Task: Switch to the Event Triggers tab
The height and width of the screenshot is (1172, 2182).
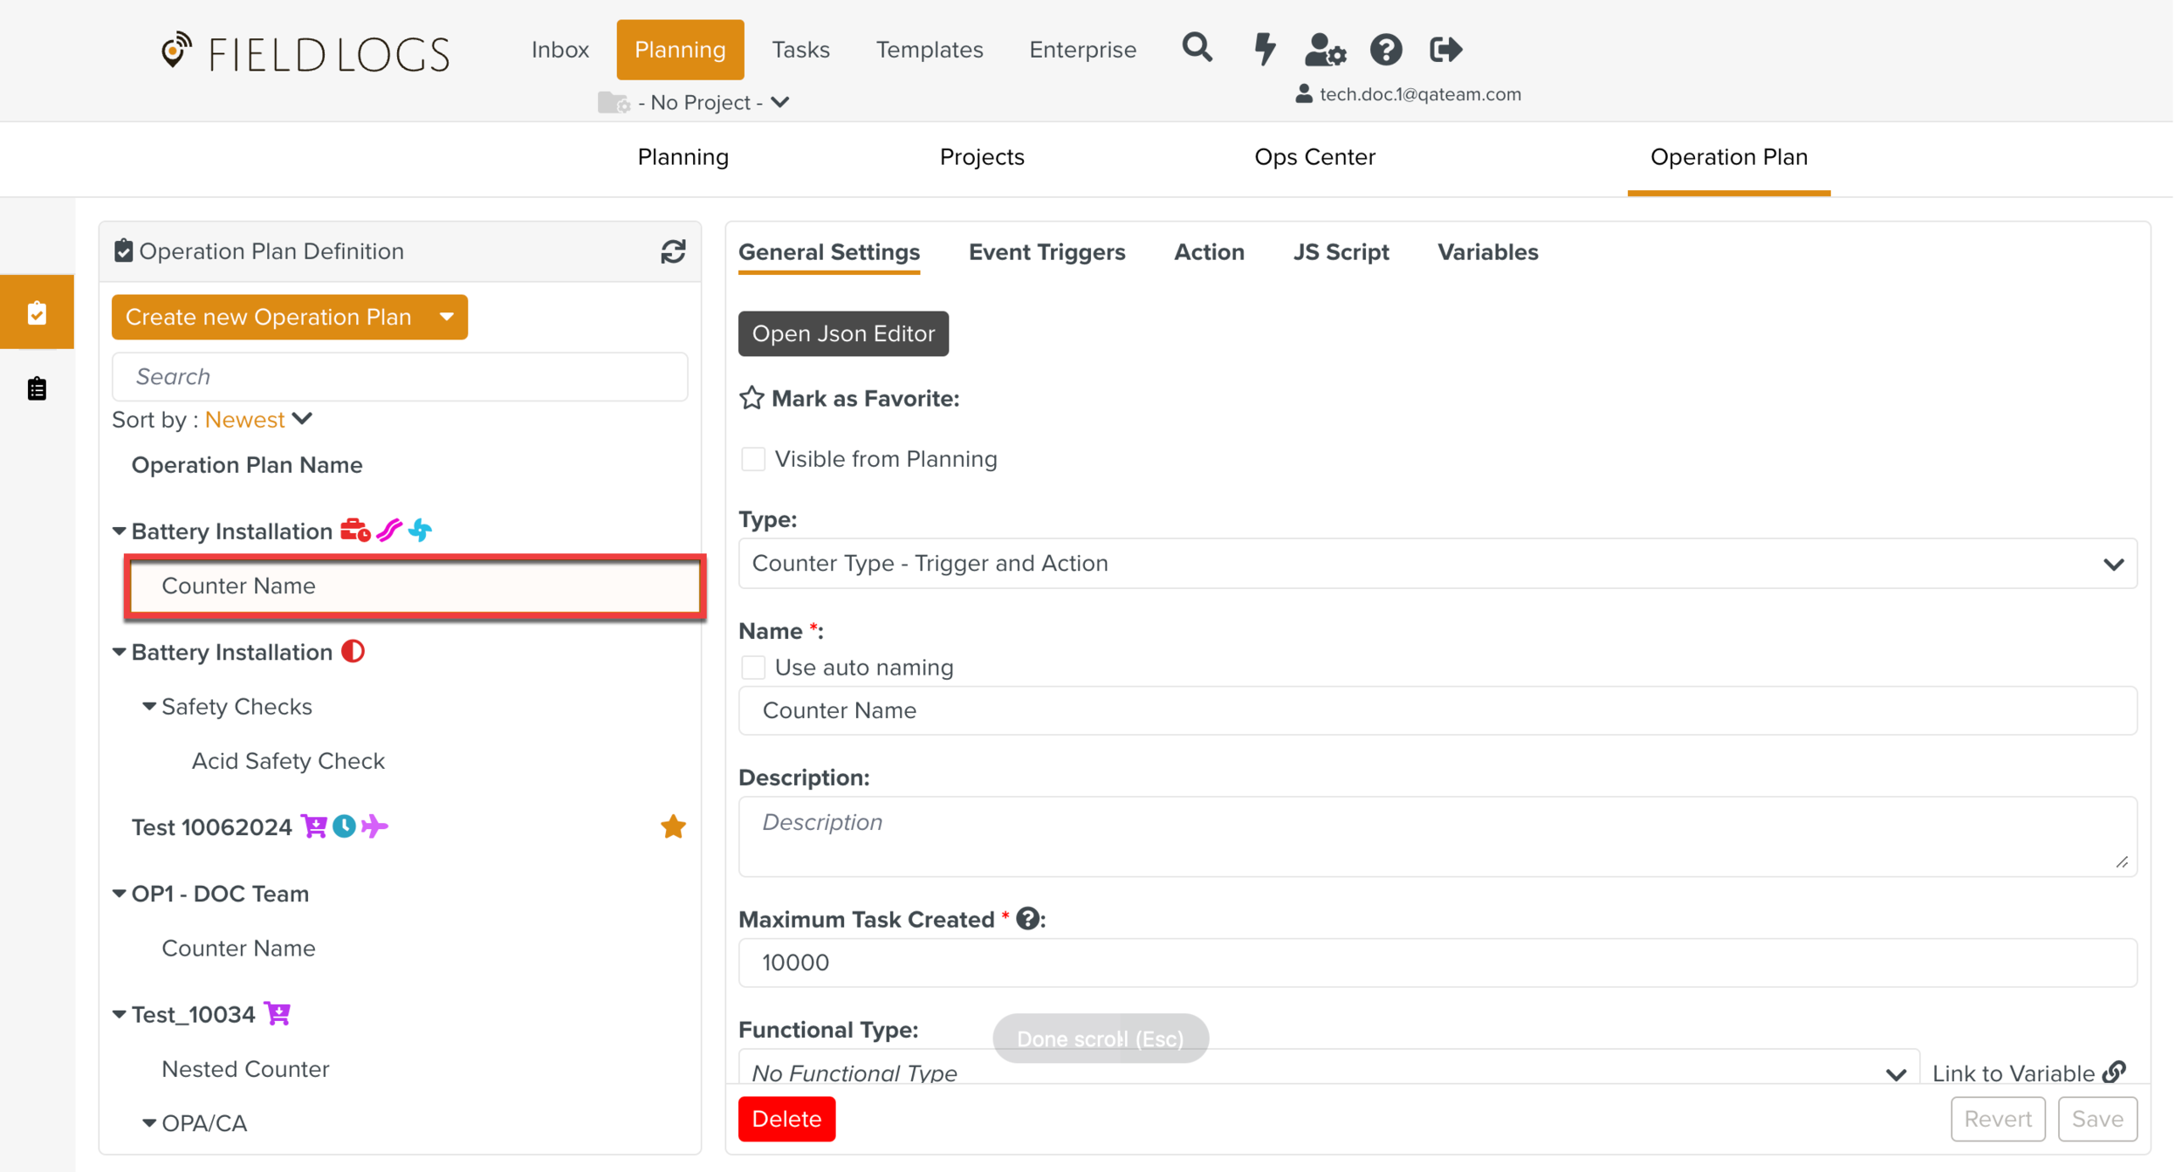Action: click(1046, 252)
